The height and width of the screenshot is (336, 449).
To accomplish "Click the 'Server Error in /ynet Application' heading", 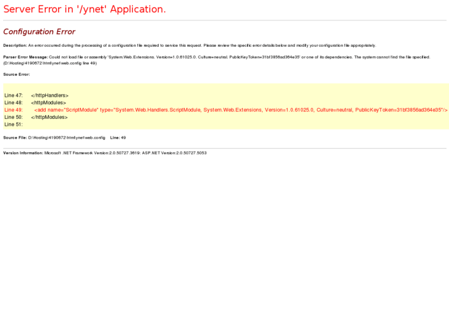I will (x=85, y=9).
